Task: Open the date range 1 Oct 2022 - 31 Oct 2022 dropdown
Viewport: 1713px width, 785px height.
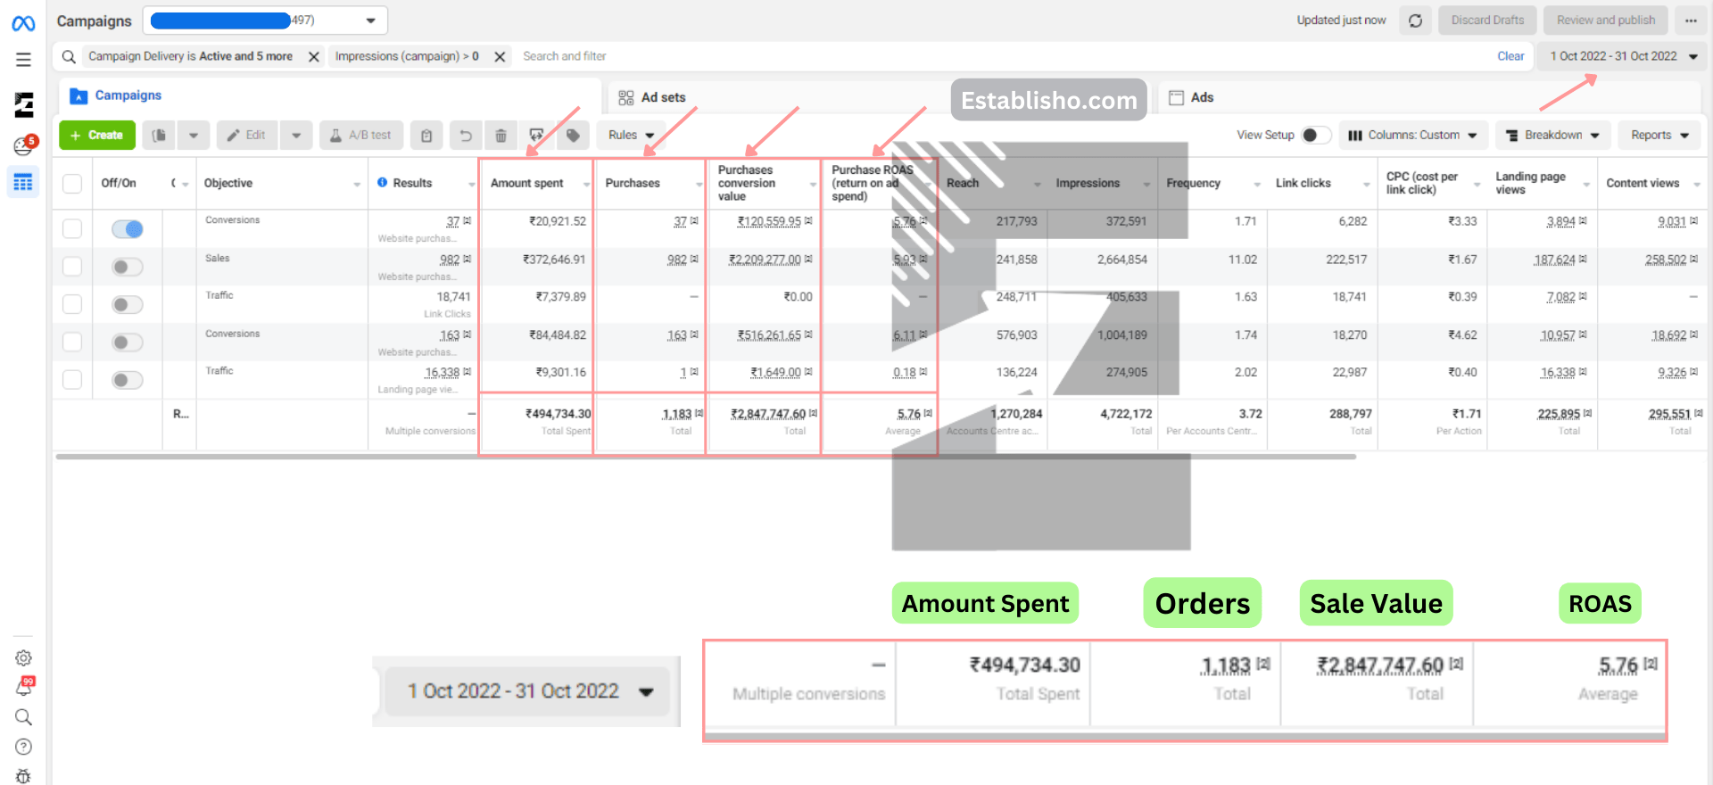Action: [1622, 56]
